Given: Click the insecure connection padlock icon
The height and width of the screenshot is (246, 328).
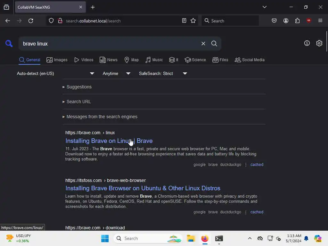Looking at the screenshot, I should click(x=60, y=21).
